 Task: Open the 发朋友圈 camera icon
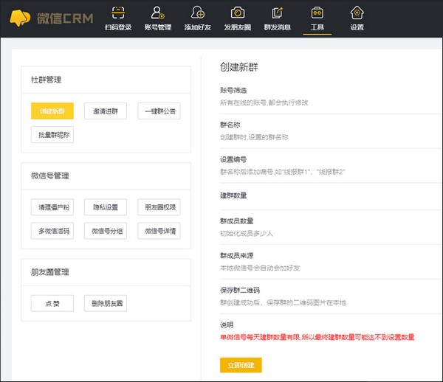(x=238, y=13)
